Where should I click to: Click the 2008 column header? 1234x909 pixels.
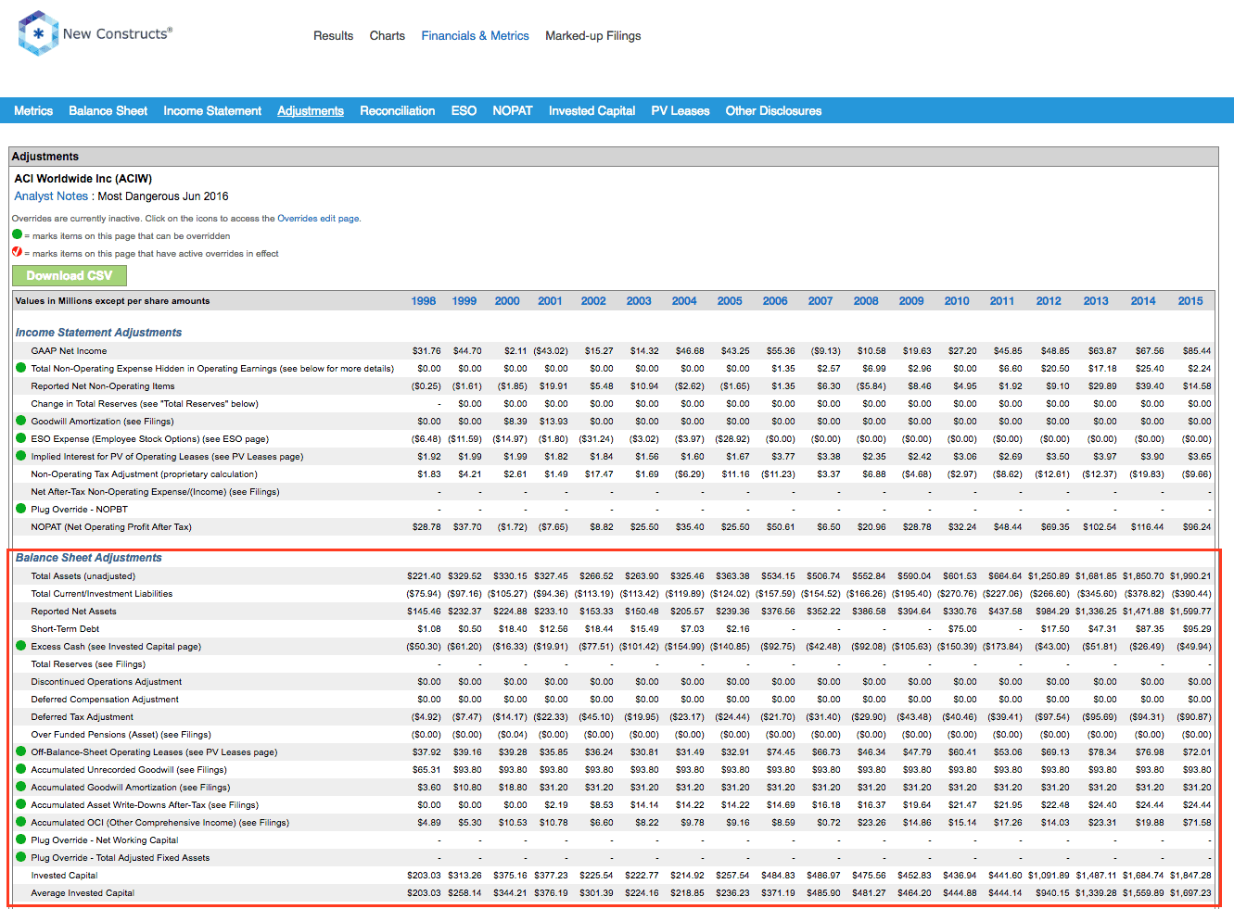(866, 301)
